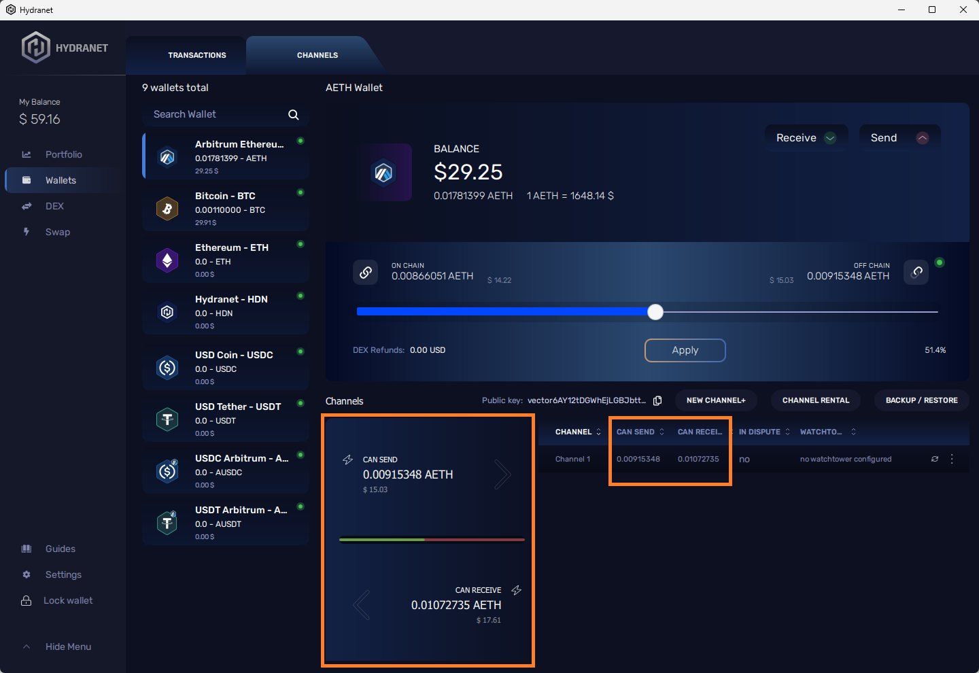Click the Channel 1 table row name

572,459
